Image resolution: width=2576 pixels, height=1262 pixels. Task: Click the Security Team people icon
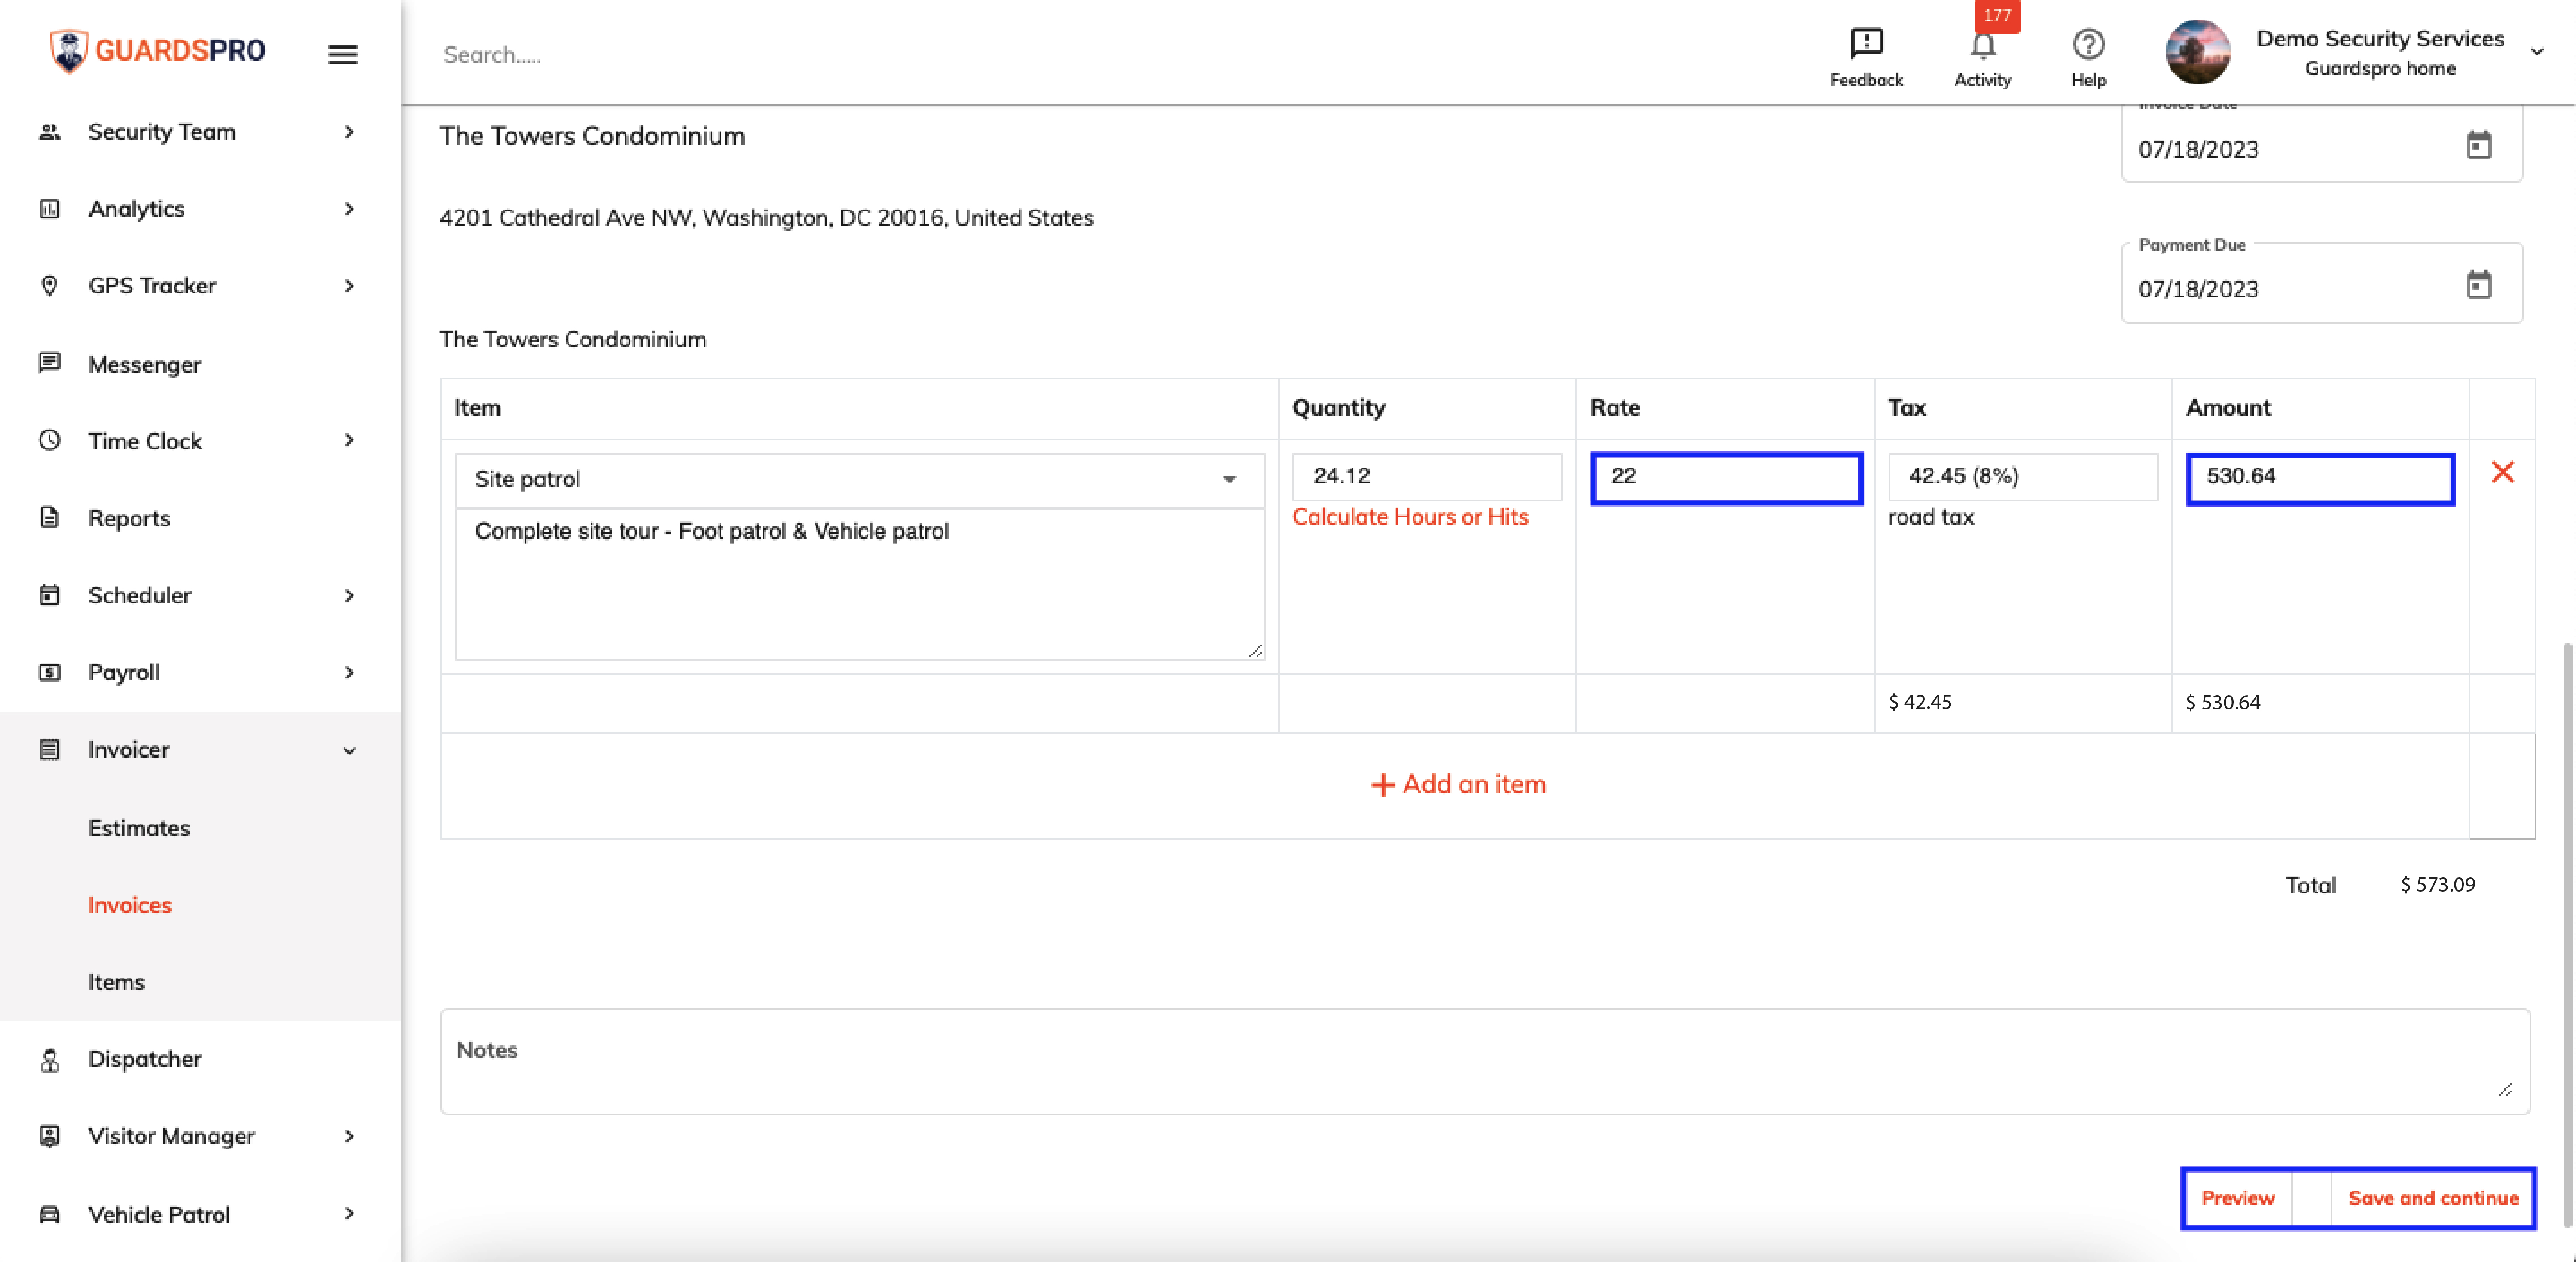point(49,132)
